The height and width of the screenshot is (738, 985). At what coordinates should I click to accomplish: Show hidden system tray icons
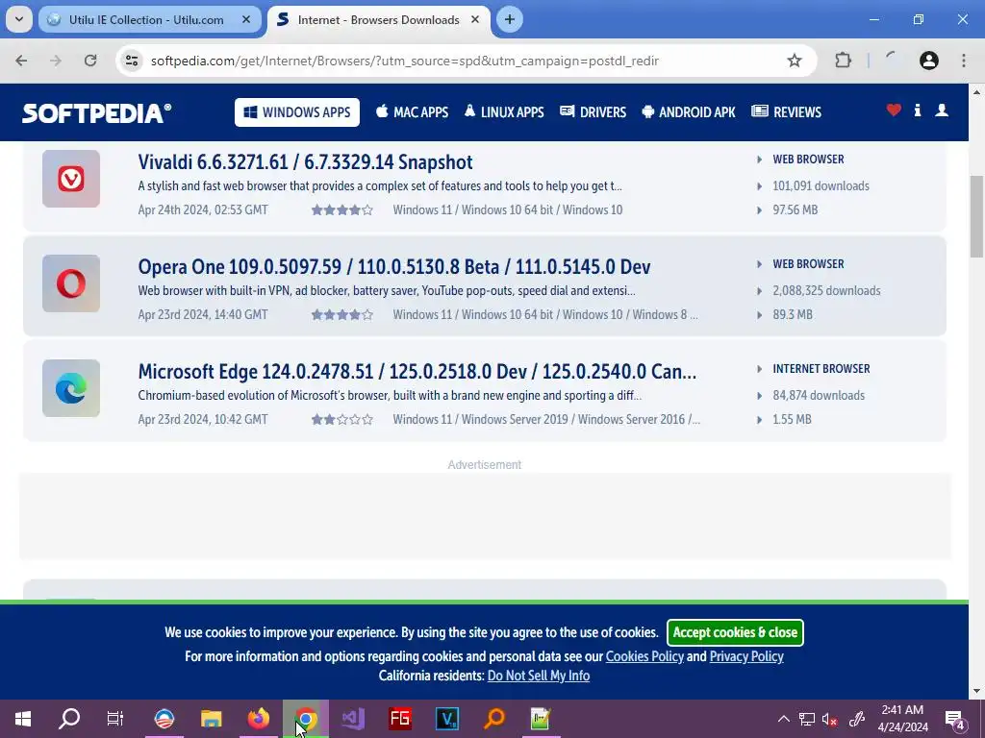[x=783, y=719]
